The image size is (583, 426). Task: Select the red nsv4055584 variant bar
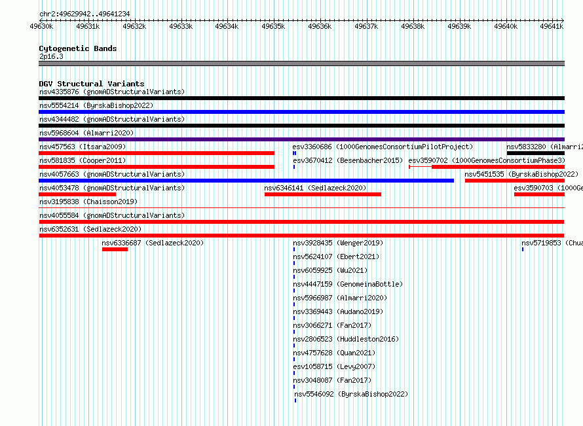pos(301,222)
